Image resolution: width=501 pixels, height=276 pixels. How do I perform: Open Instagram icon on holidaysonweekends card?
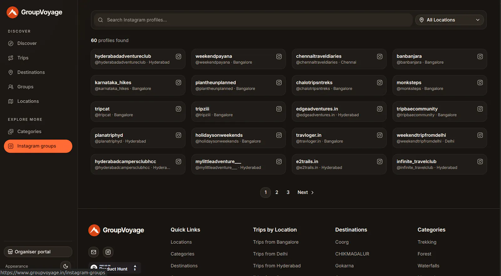[x=279, y=135]
